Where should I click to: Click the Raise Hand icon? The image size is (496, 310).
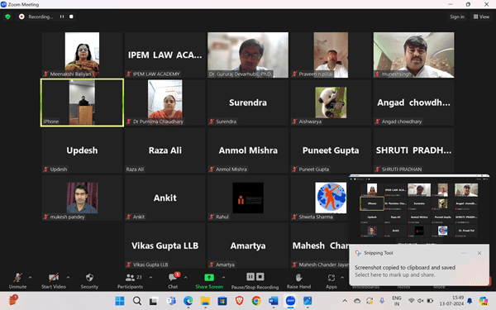click(x=298, y=278)
